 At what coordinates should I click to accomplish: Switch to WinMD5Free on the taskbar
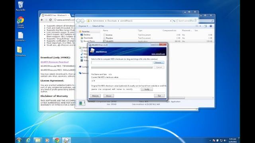click(66, 140)
